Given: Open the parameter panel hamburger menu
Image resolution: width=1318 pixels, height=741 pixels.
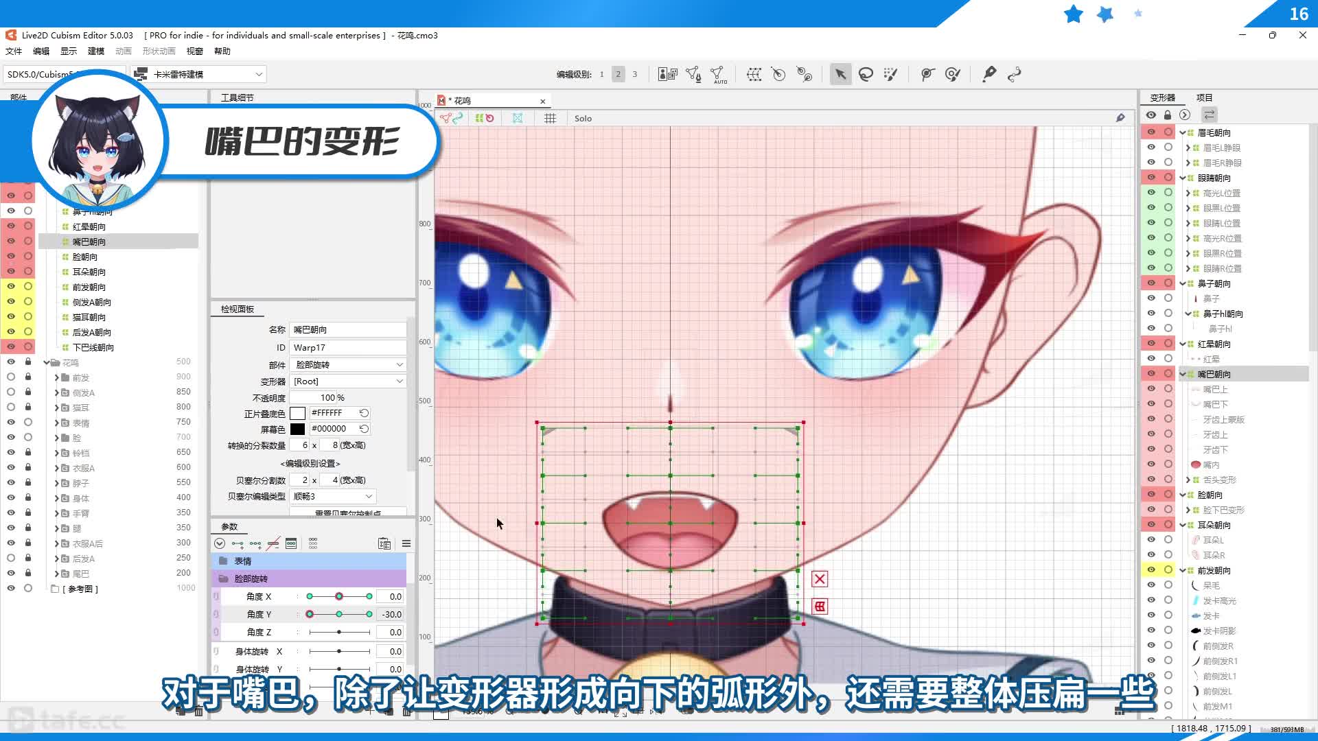Looking at the screenshot, I should (x=406, y=543).
